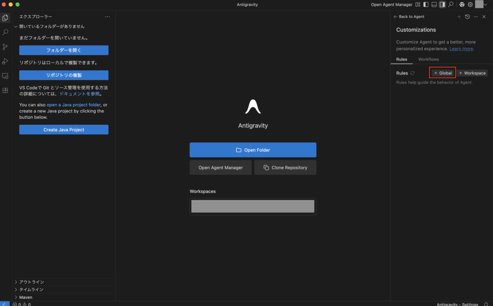Click the conversation history clock icon

467,17
